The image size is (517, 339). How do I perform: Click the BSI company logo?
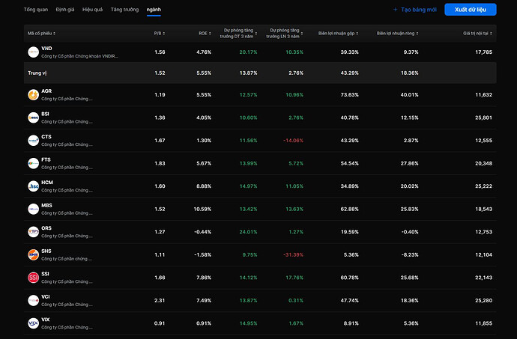(x=33, y=117)
